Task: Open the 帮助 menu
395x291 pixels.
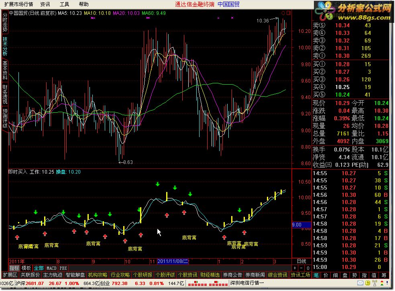Action: (83, 4)
